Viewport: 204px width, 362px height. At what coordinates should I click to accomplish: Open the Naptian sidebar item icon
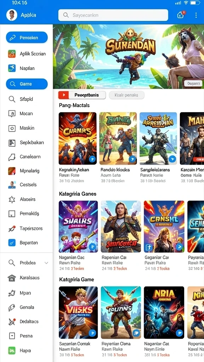(x=12, y=68)
